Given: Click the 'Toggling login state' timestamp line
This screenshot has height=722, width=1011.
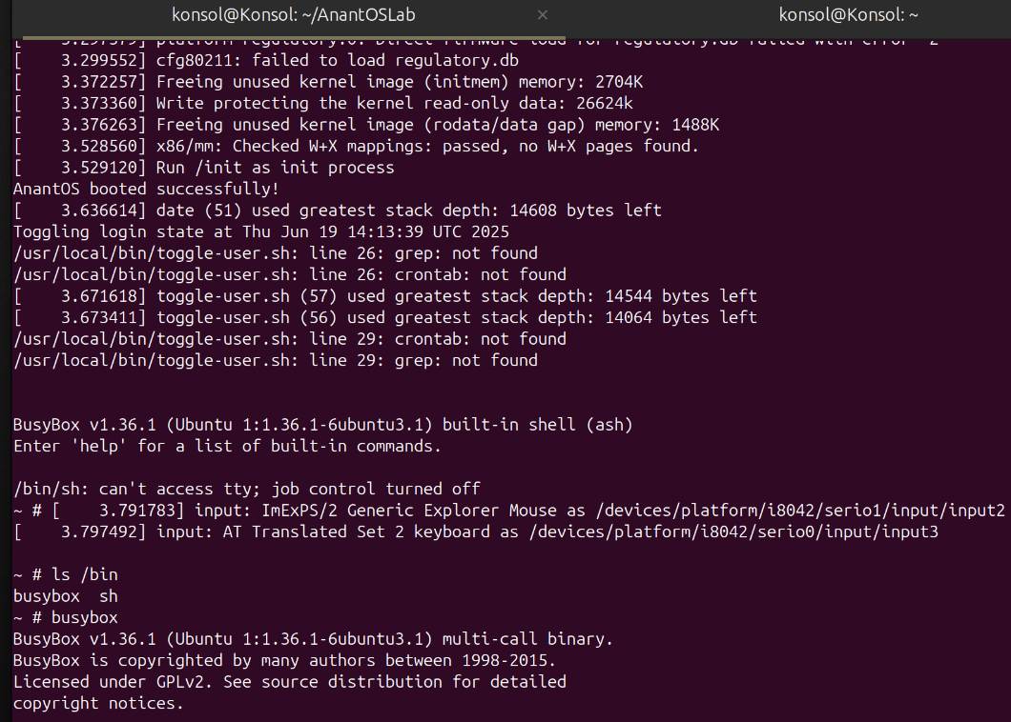Looking at the screenshot, I should pyautogui.click(x=261, y=231).
